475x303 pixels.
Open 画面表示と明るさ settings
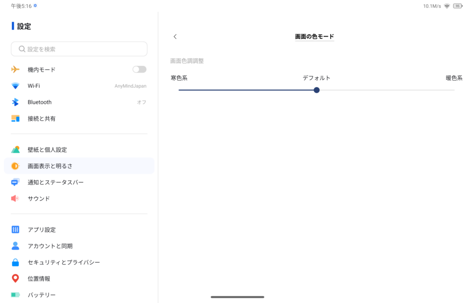50,166
